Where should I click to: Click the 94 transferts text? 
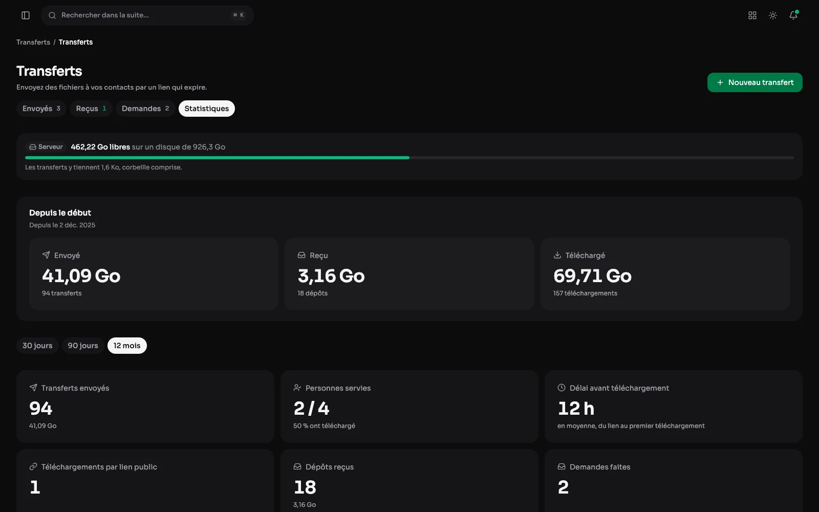tap(62, 293)
